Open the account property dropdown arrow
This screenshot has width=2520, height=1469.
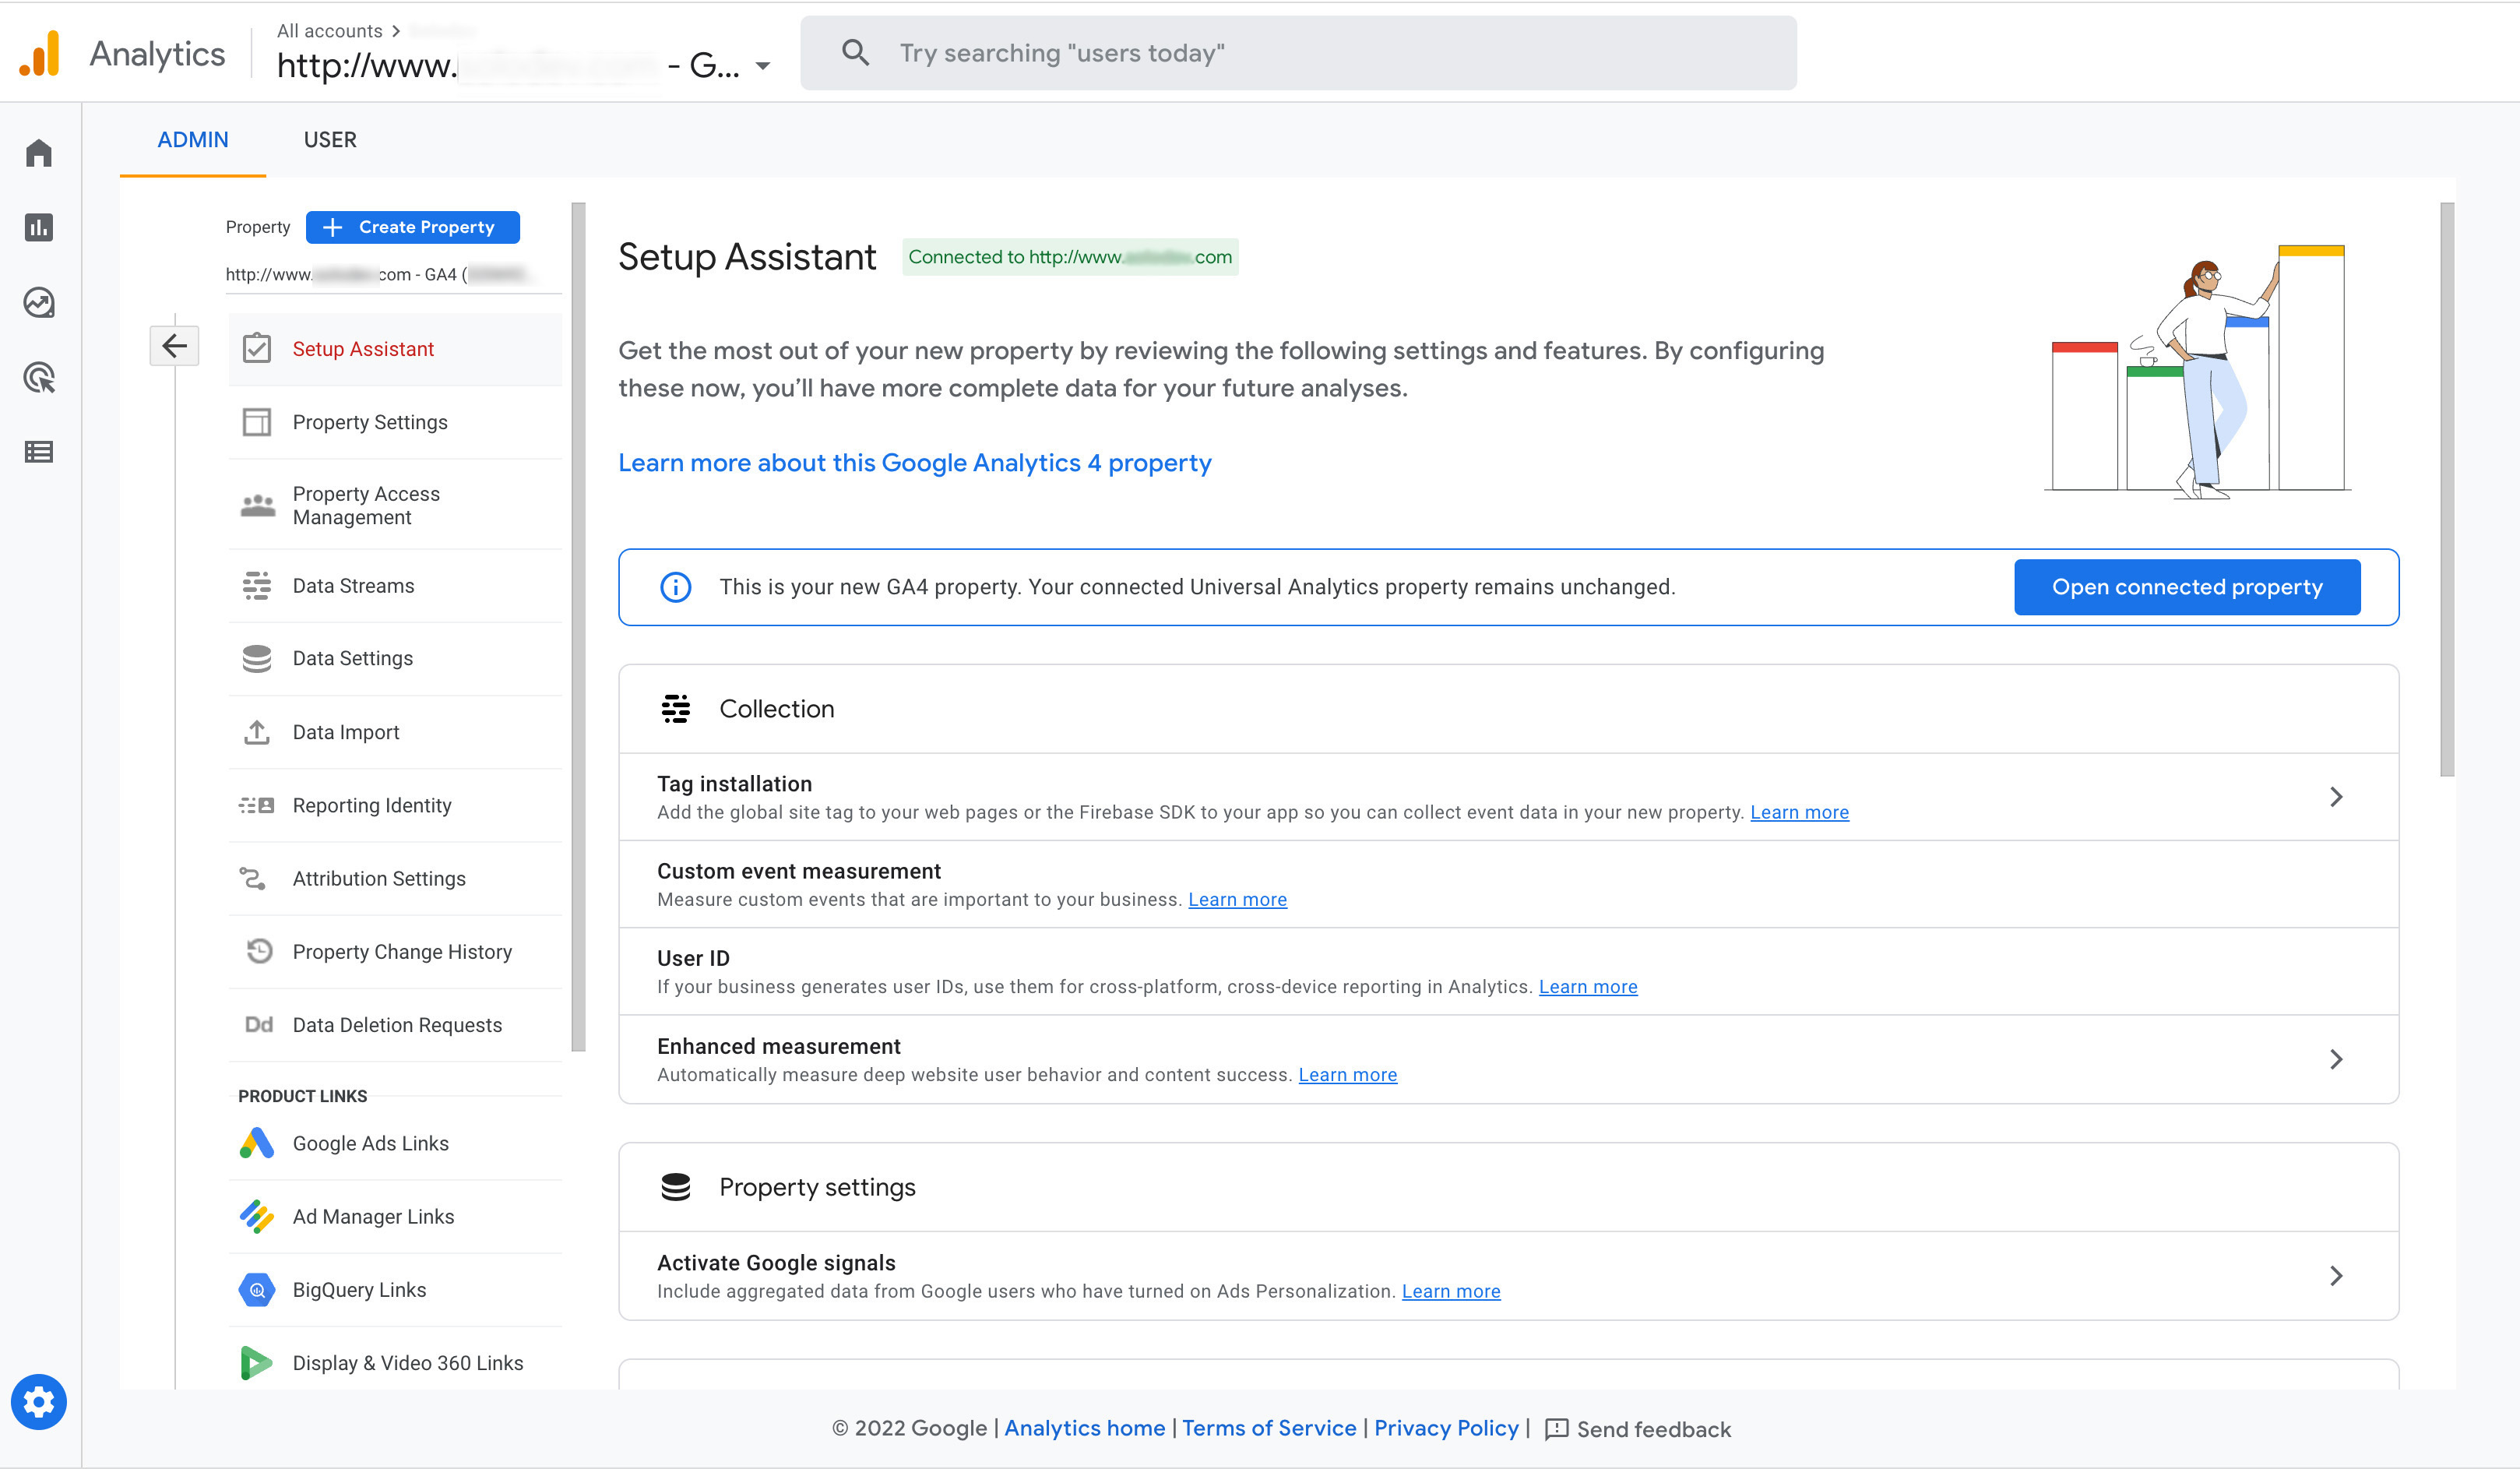click(763, 66)
